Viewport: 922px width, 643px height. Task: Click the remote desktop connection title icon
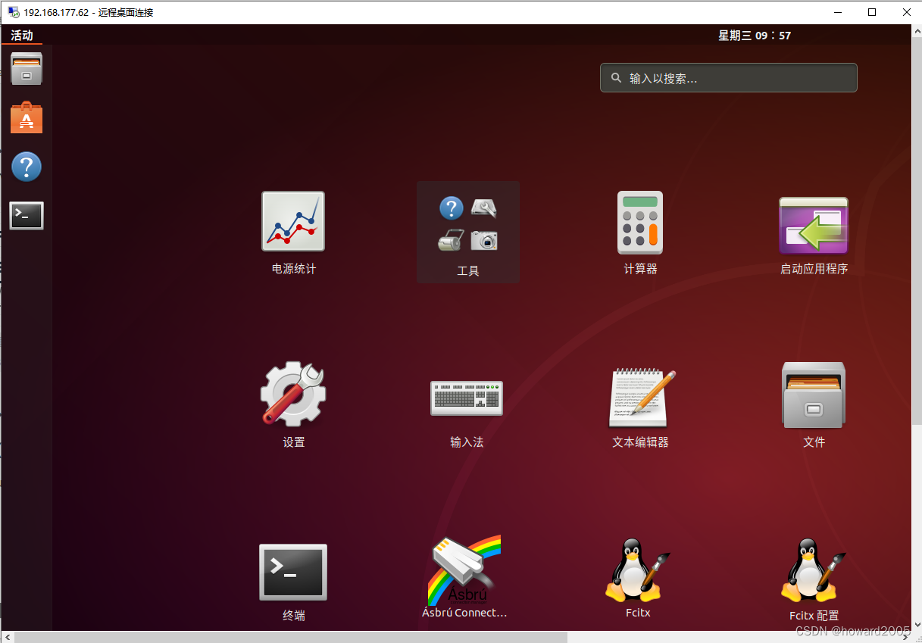[x=14, y=12]
